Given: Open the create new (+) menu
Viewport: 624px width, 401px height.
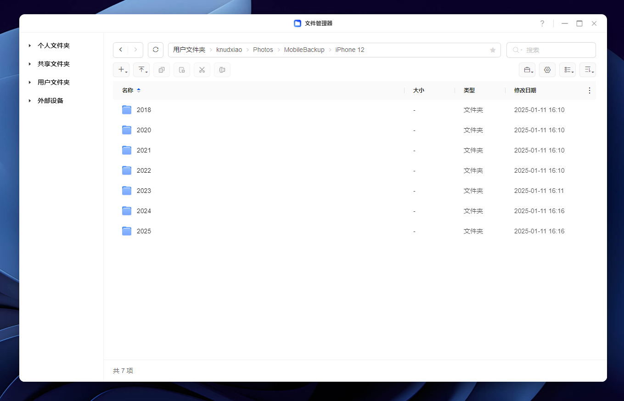Looking at the screenshot, I should pos(121,70).
